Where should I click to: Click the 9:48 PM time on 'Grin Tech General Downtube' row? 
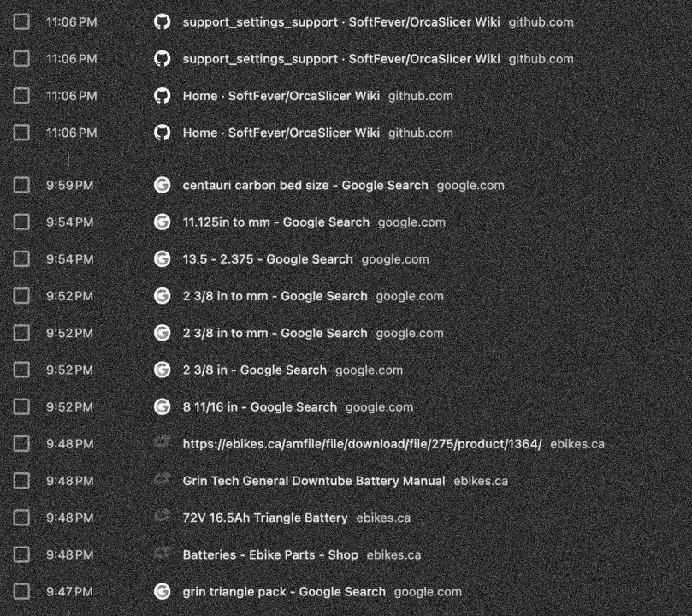click(70, 481)
